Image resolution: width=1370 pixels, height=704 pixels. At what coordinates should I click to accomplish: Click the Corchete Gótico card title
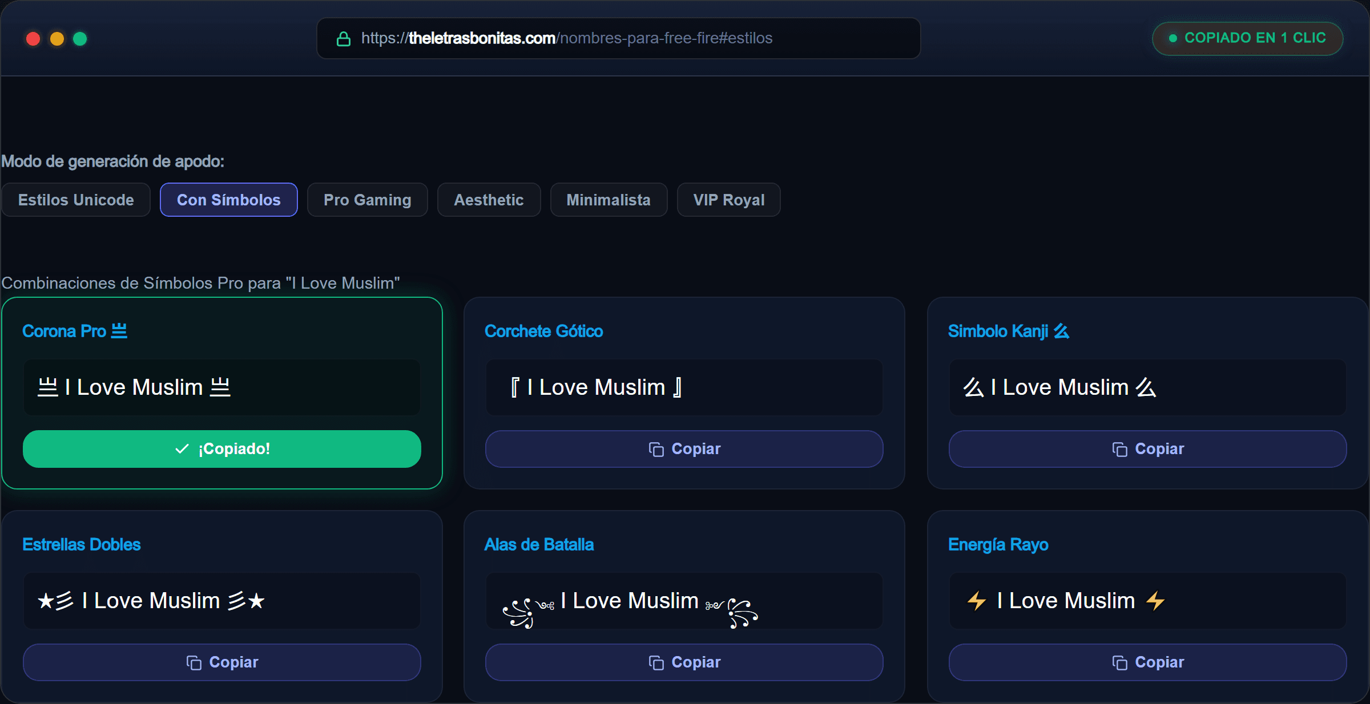pos(543,331)
